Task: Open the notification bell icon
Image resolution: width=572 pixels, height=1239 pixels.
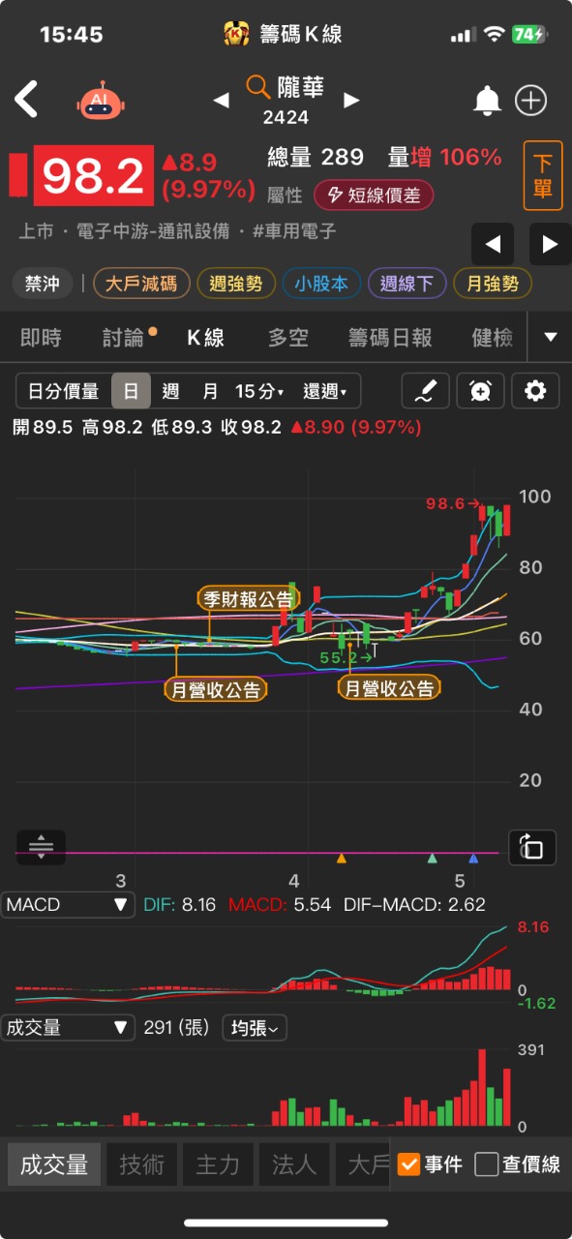Action: (x=487, y=100)
